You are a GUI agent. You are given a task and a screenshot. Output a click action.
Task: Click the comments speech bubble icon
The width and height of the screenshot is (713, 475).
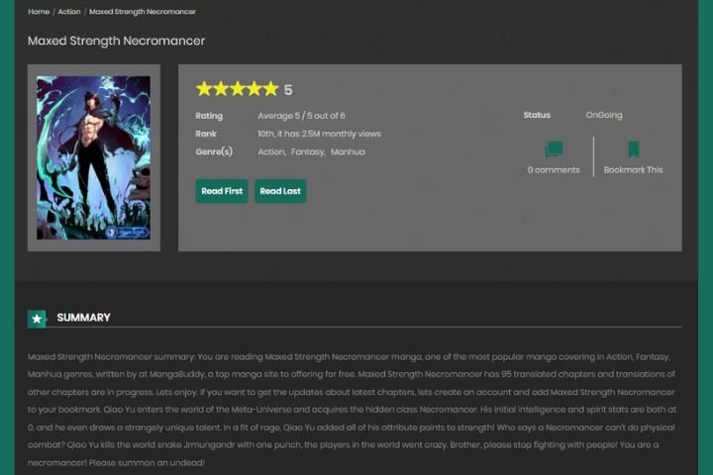(x=554, y=149)
